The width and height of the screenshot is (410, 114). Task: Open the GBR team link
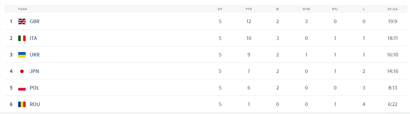[x=34, y=21]
